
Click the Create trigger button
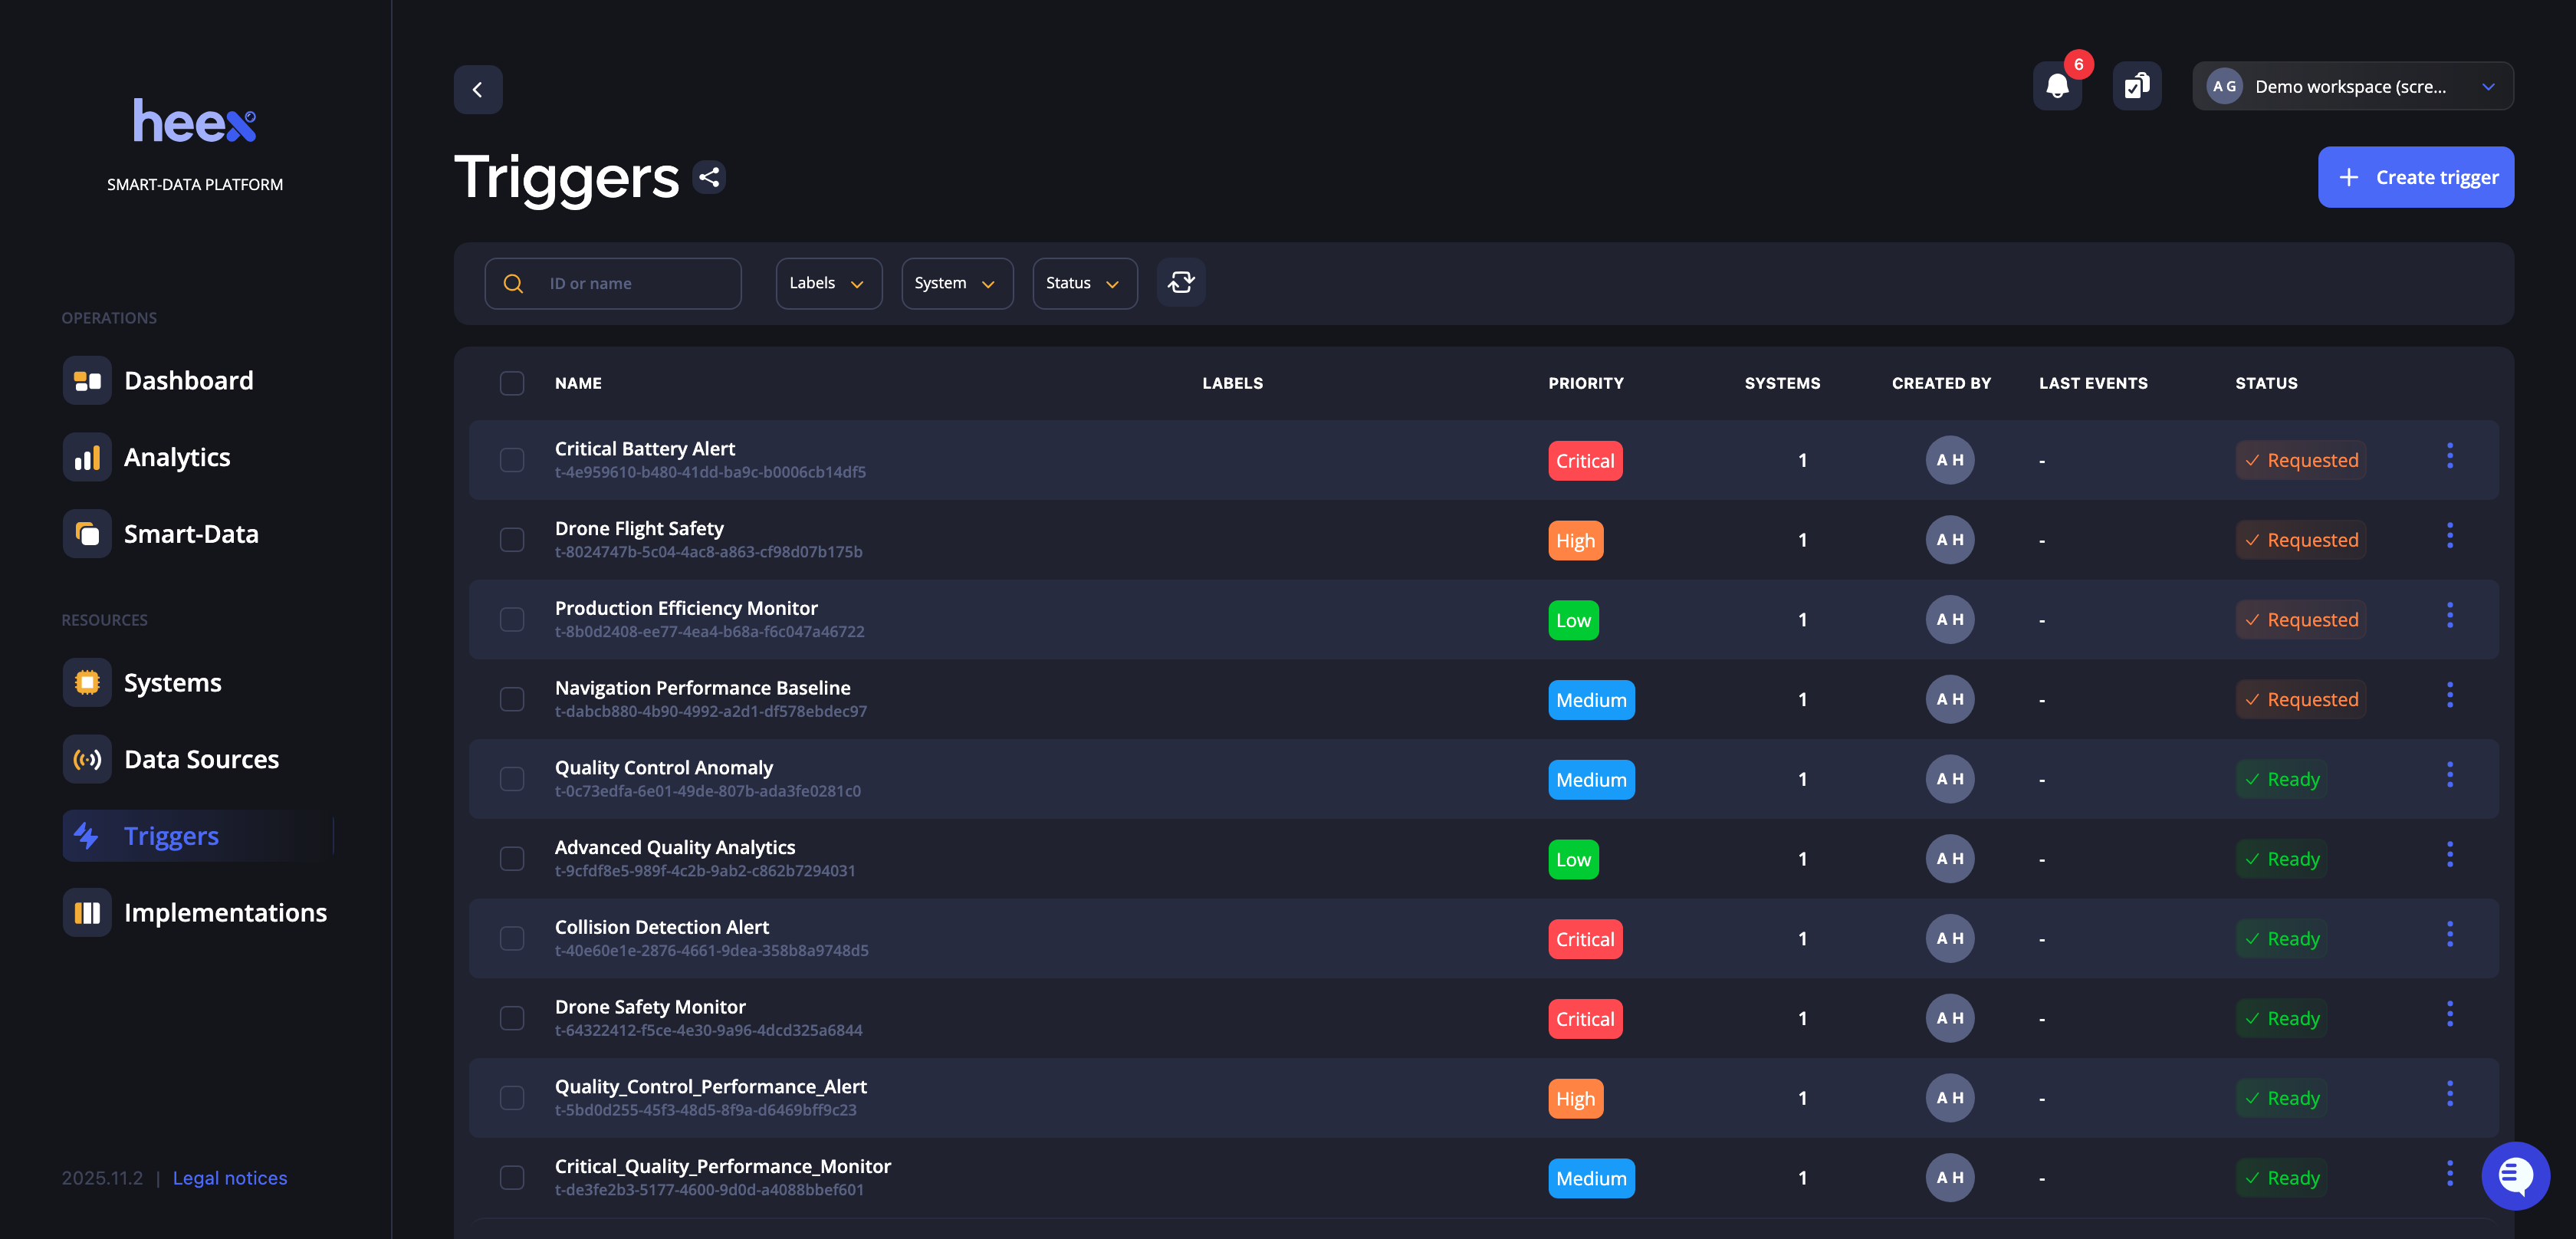[x=2415, y=177]
